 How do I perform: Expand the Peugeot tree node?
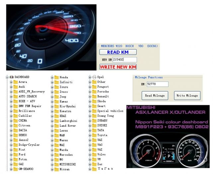[90, 87]
